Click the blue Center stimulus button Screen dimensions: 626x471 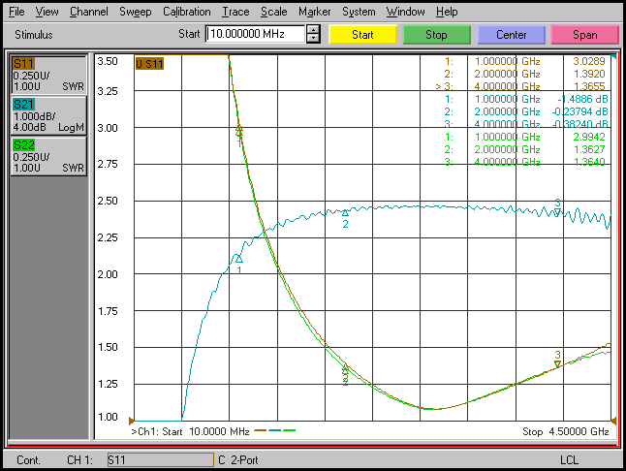tap(511, 35)
